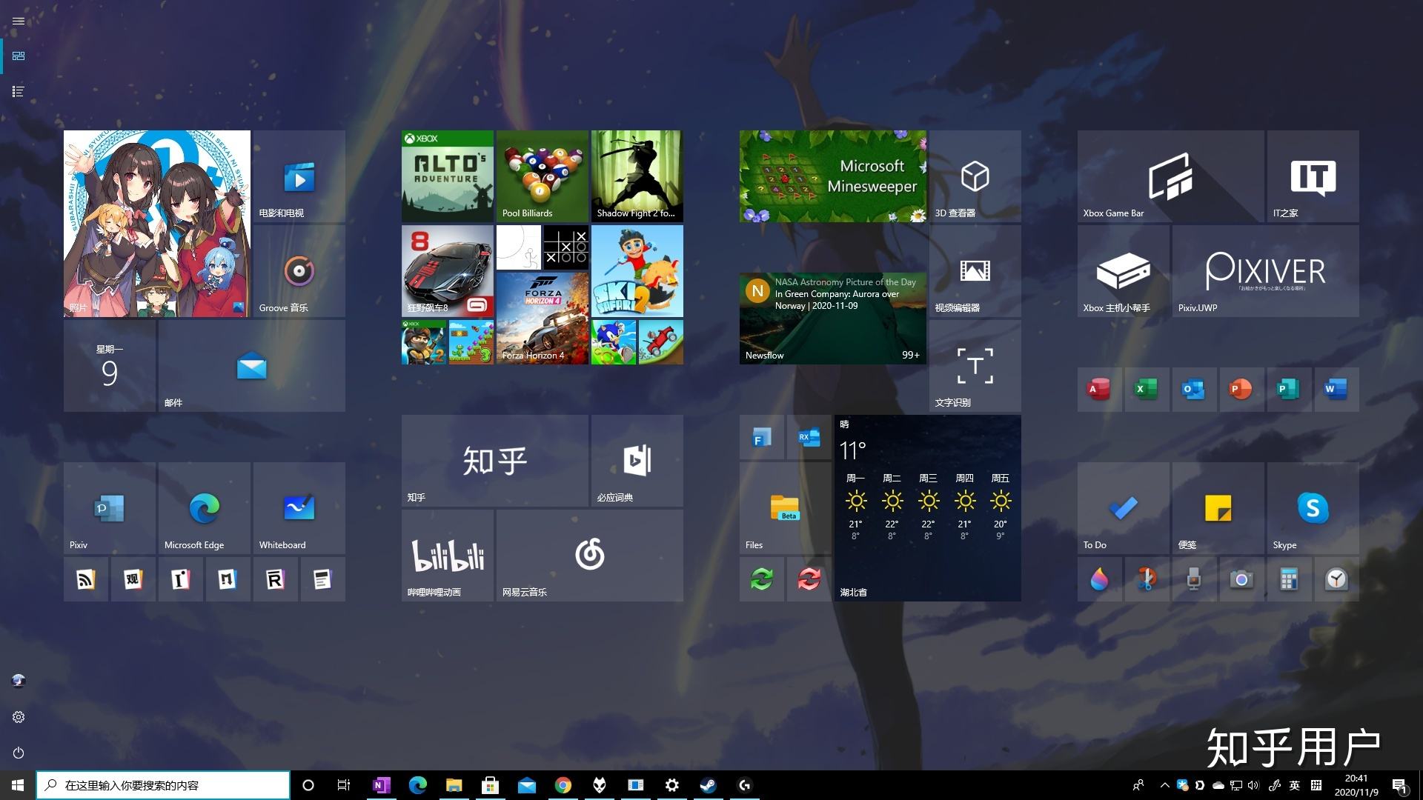This screenshot has width=1423, height=800.
Task: Open Task View on the taskbar
Action: point(344,785)
